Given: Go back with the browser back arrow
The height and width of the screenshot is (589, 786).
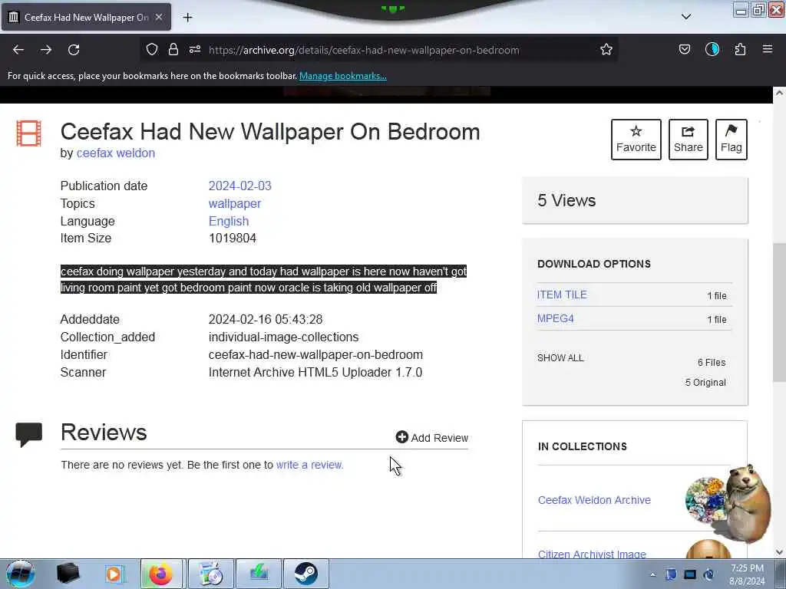Looking at the screenshot, I should 18,50.
